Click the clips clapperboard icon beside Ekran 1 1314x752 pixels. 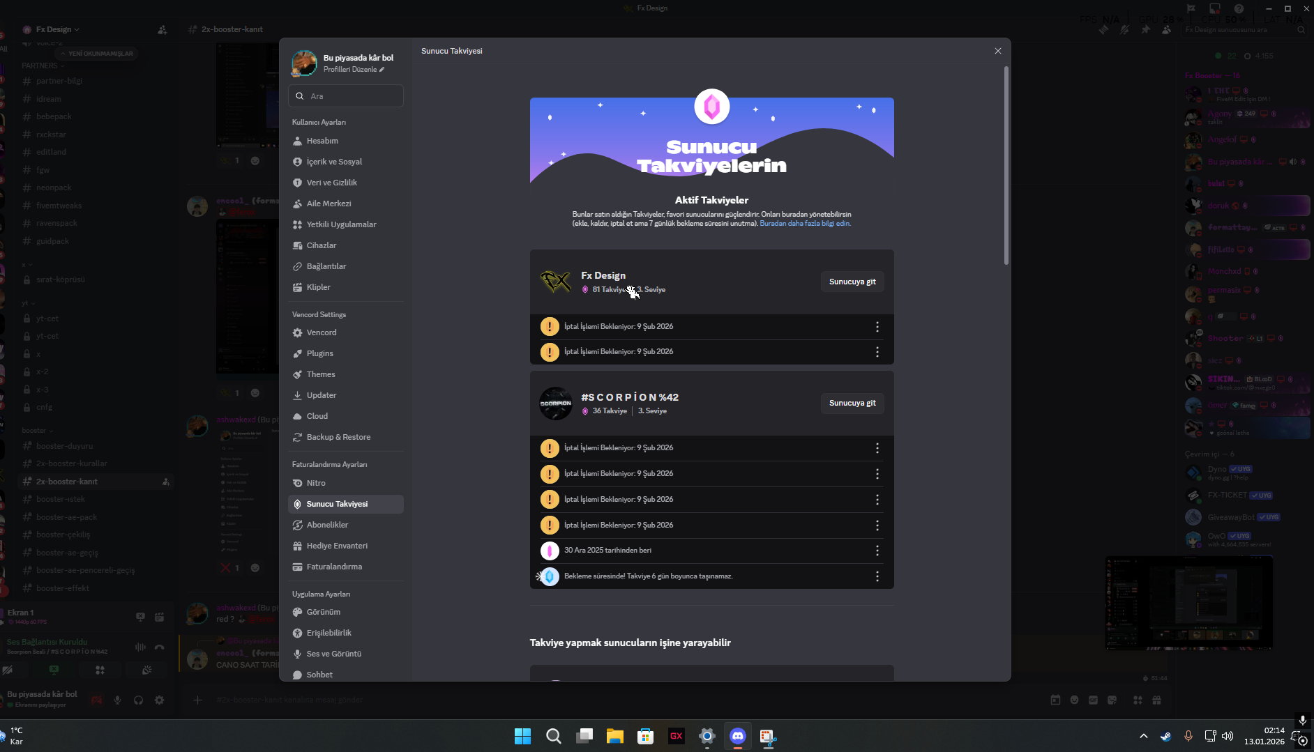pyautogui.click(x=160, y=617)
